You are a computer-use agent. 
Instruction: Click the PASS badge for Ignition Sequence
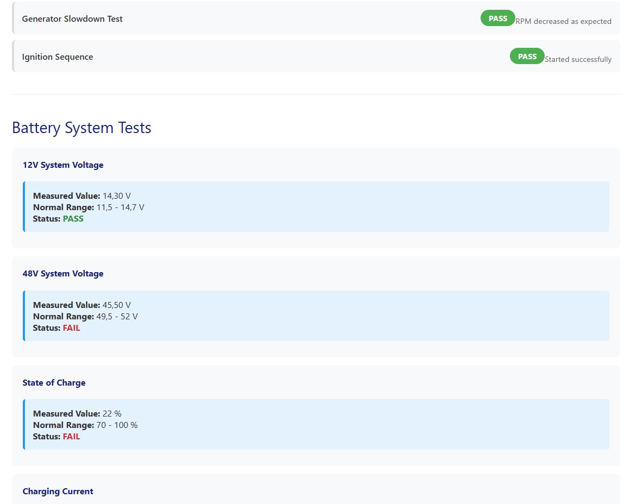point(527,56)
